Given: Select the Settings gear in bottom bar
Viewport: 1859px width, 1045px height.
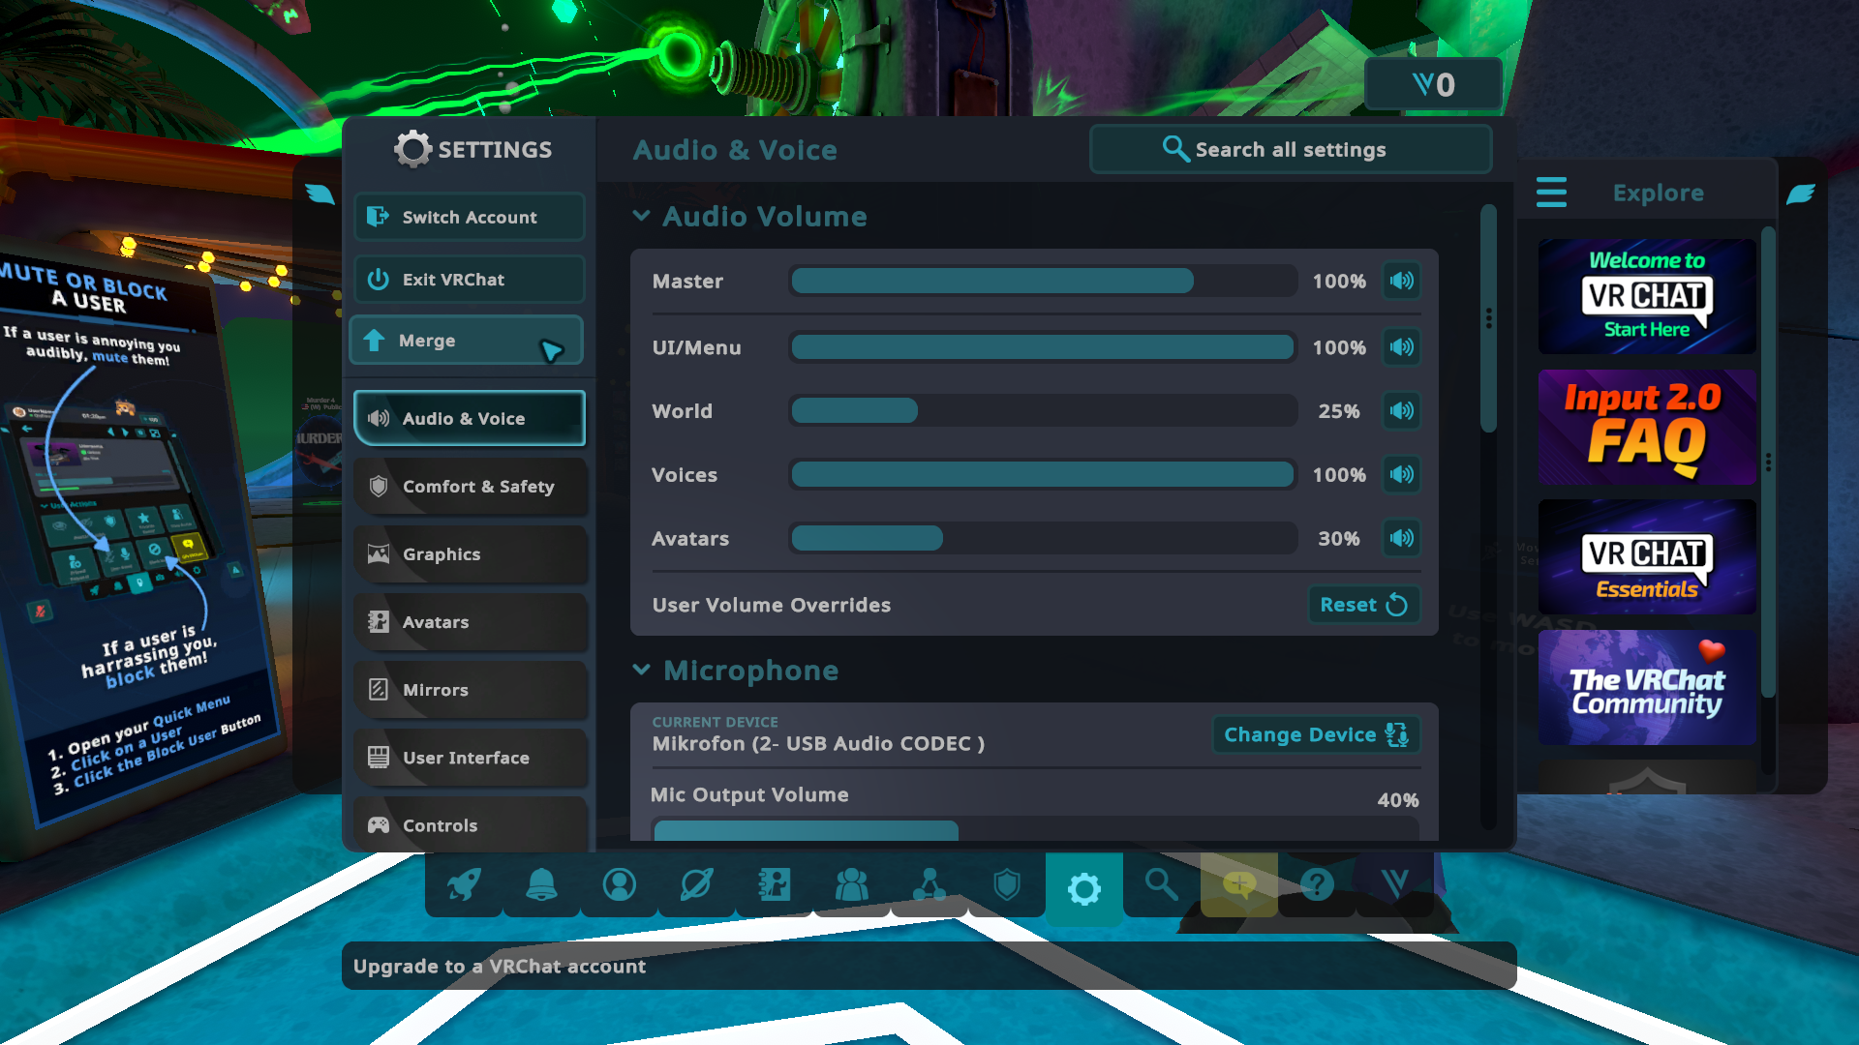Looking at the screenshot, I should pos(1084,888).
